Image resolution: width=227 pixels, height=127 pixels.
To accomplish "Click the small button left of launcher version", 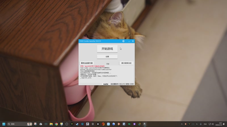I will (x=106, y=84).
